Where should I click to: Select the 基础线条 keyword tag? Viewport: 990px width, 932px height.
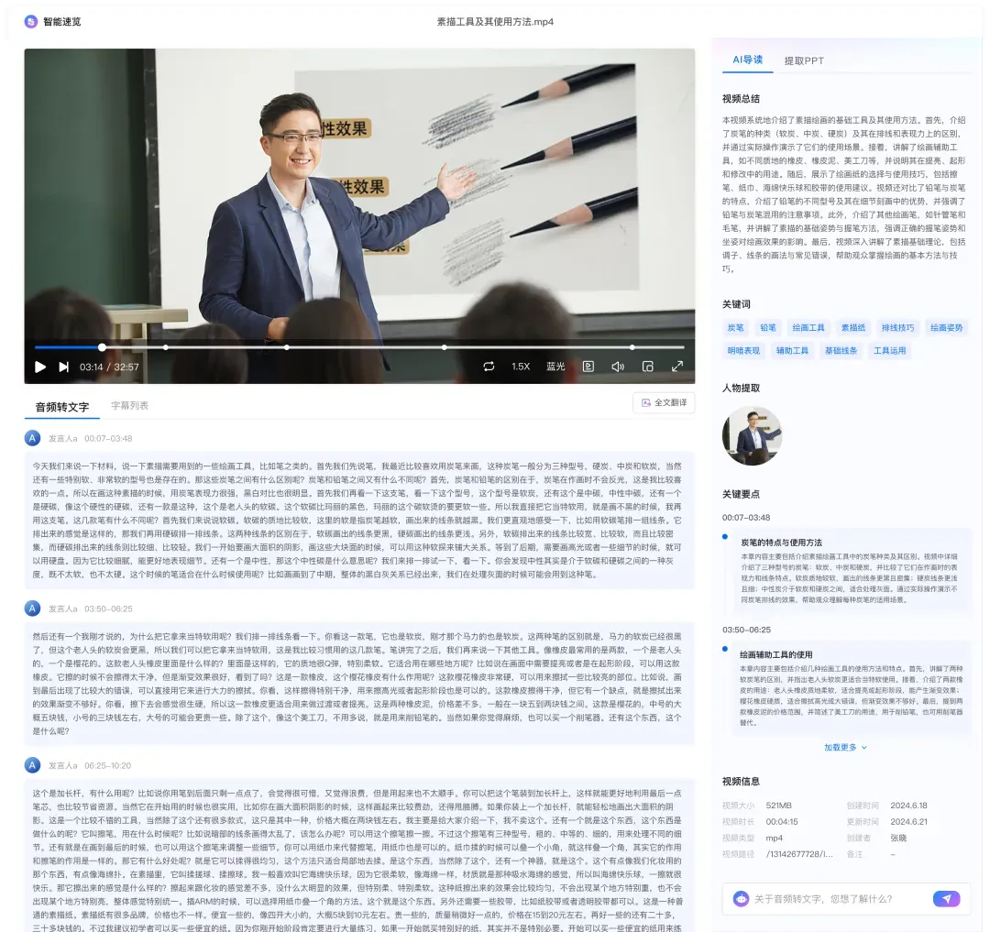tap(841, 350)
